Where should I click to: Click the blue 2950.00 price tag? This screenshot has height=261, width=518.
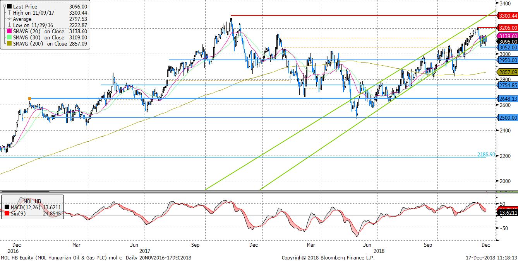coord(507,60)
